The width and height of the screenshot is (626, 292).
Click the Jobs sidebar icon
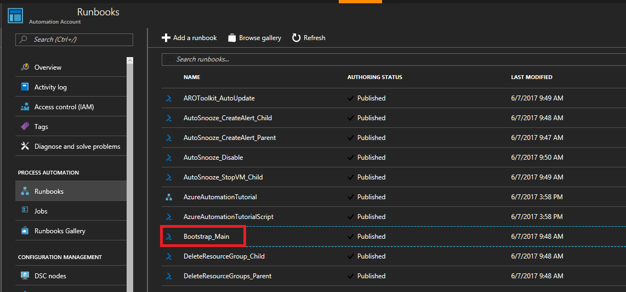coord(25,211)
